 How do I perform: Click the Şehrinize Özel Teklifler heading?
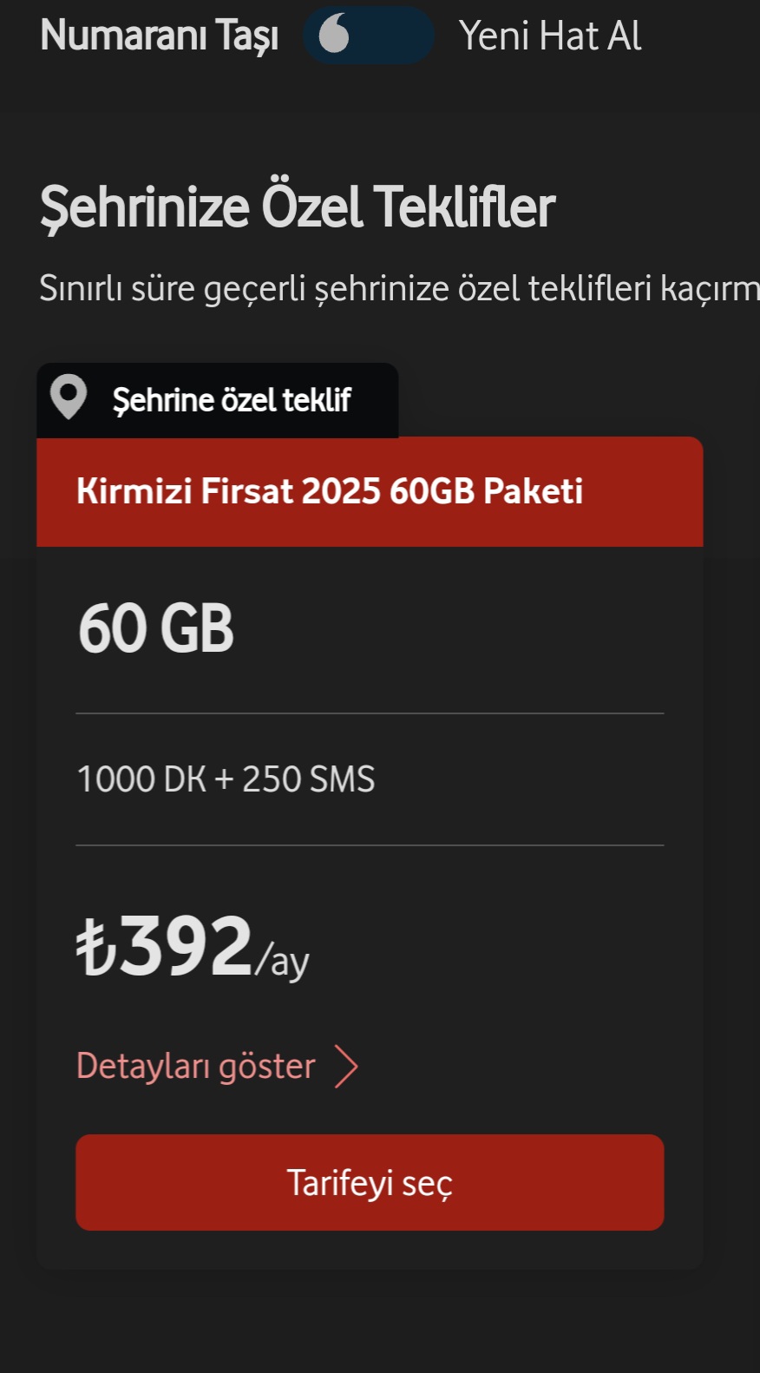pyautogui.click(x=298, y=207)
